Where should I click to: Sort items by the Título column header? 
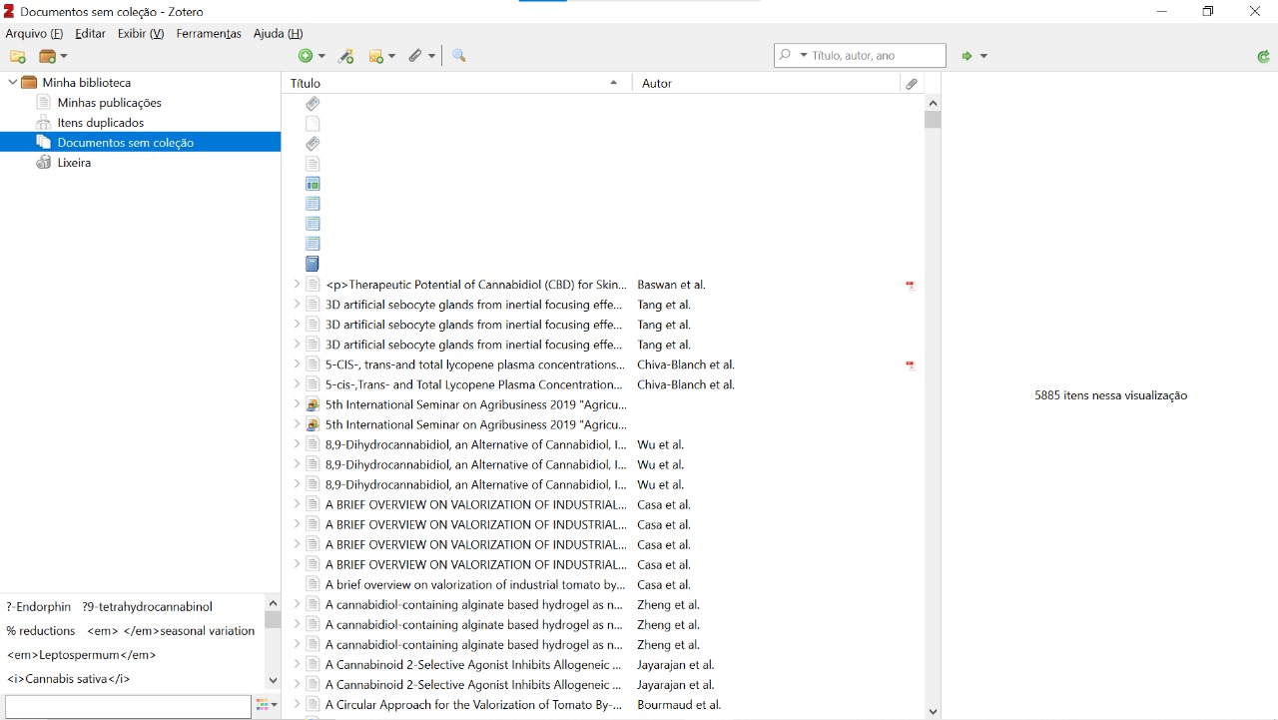click(457, 84)
